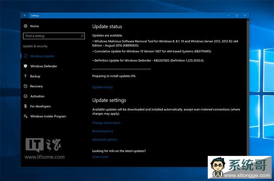Close the Settings window
This screenshot has height=181, width=274.
tap(245, 16)
